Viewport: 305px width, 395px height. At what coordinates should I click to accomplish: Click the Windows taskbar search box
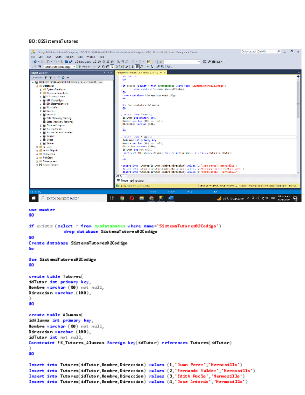click(x=70, y=197)
